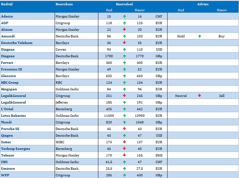This screenshot has width=239, height=178.
Task: Click the Buy advice cell for Amundi
Action: (x=221, y=36)
